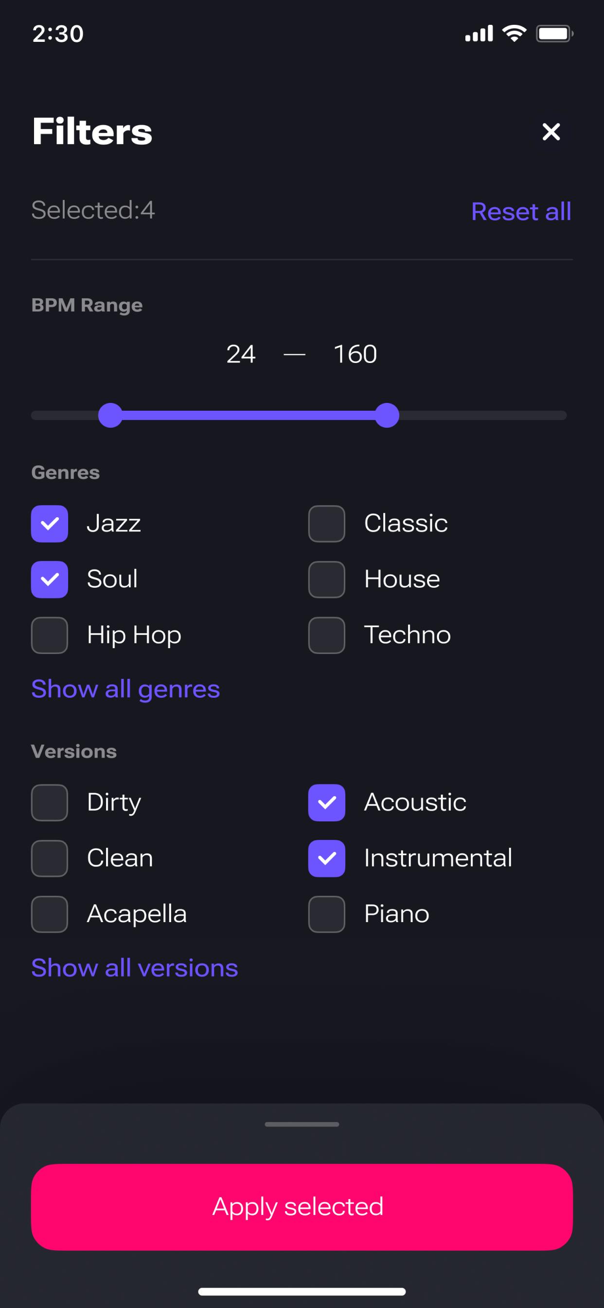
Task: Turn off the Instrumental version checkbox
Action: pos(327,859)
